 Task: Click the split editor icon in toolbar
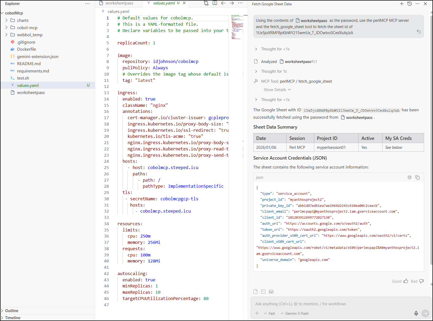tap(215, 3)
